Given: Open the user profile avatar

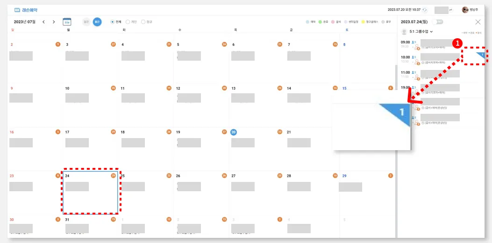Looking at the screenshot, I should 465,10.
